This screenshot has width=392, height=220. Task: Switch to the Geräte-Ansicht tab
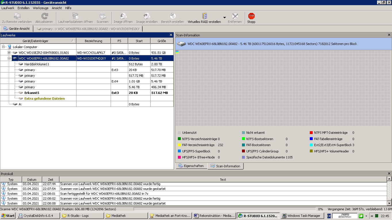(x=17, y=29)
